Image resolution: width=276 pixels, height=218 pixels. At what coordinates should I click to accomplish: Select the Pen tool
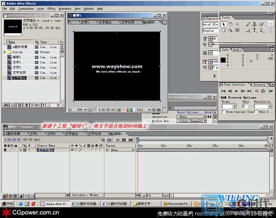[x=261, y=30]
